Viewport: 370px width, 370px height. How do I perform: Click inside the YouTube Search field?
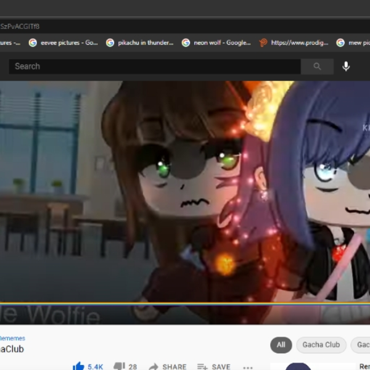pyautogui.click(x=155, y=67)
